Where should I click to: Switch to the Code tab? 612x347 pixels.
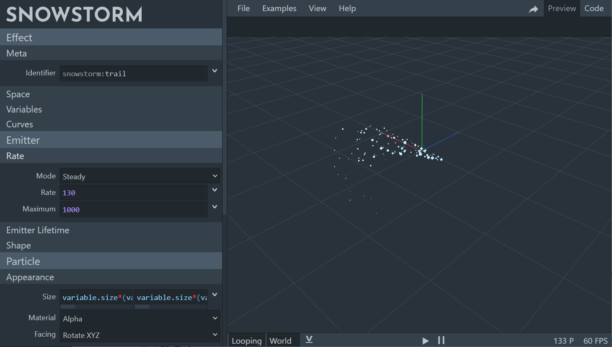tap(594, 8)
